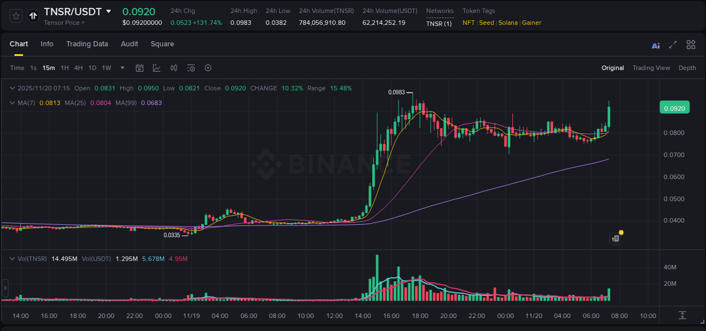Open the go-to-date calendar icon
The width and height of the screenshot is (706, 331).
140,68
